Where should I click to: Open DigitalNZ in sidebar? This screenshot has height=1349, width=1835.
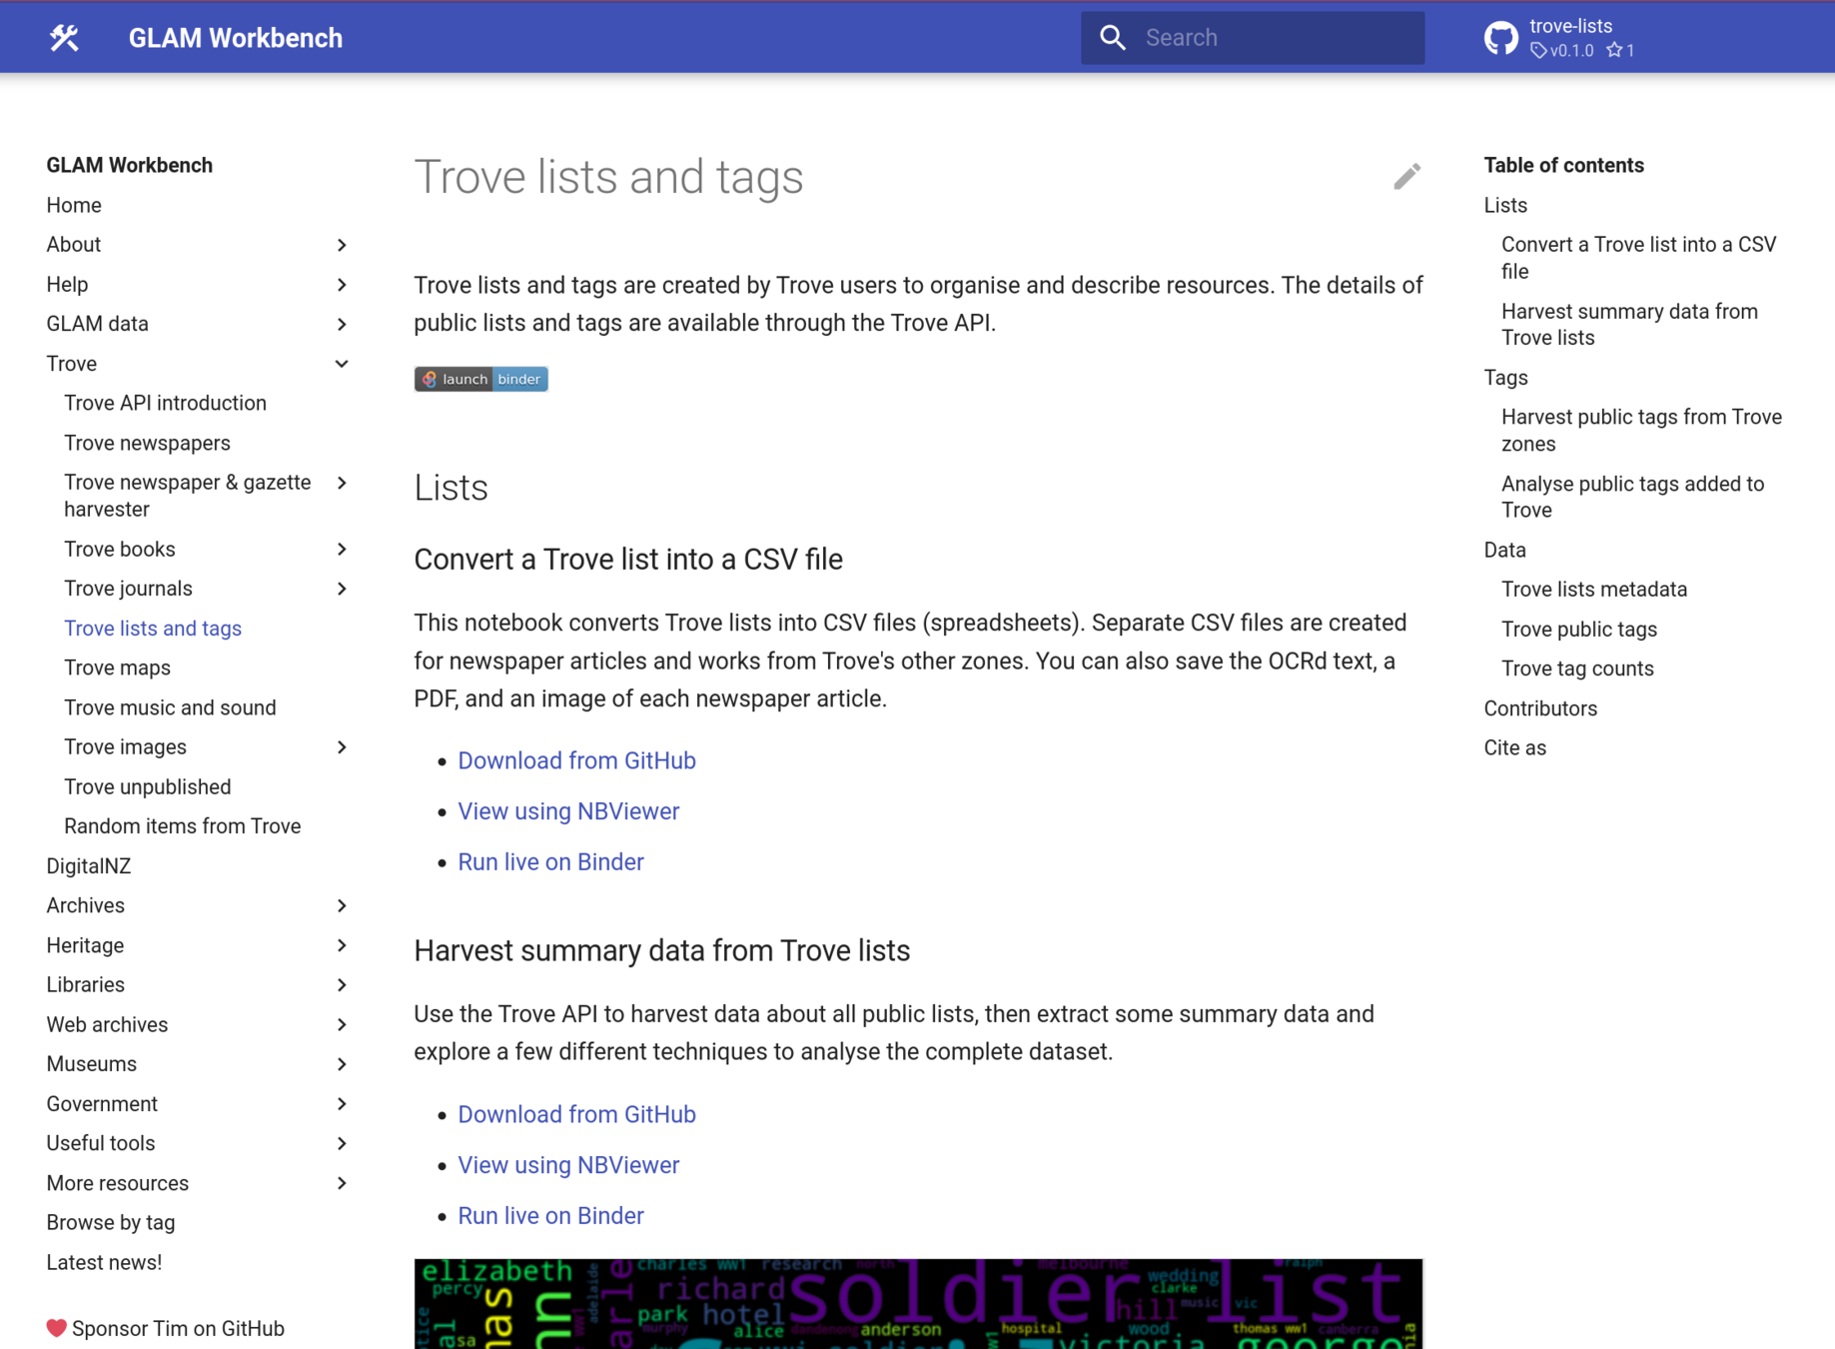(88, 866)
